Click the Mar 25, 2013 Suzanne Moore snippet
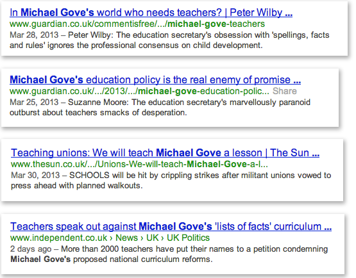 (160, 107)
